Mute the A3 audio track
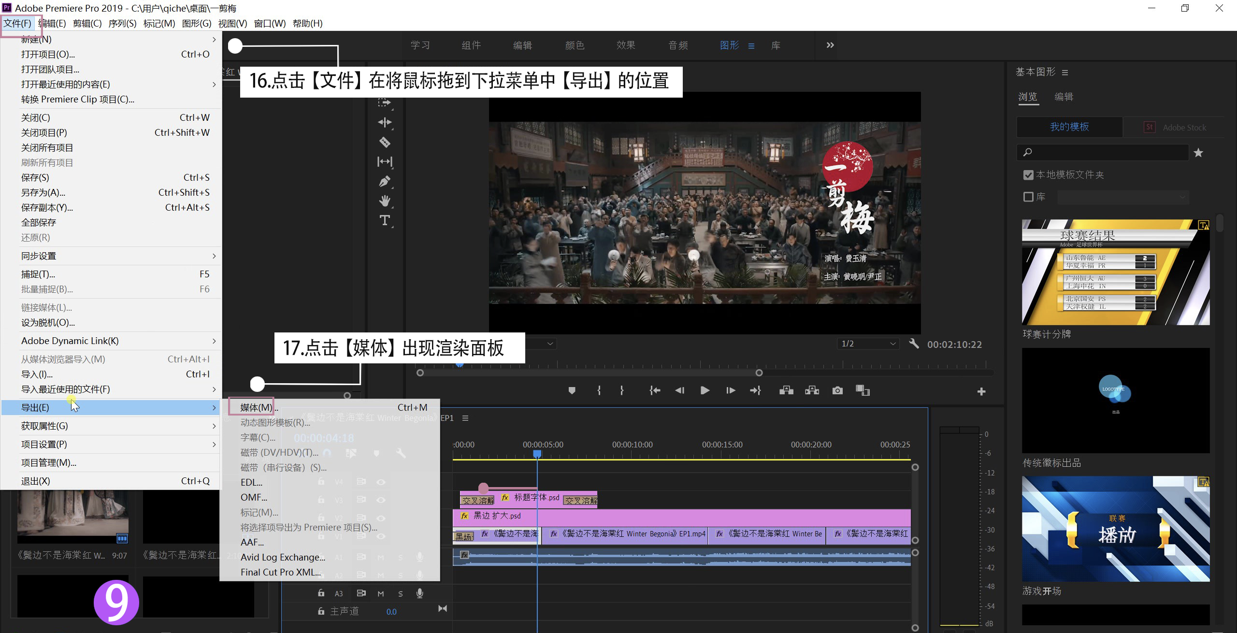This screenshot has width=1237, height=633. pyautogui.click(x=381, y=593)
